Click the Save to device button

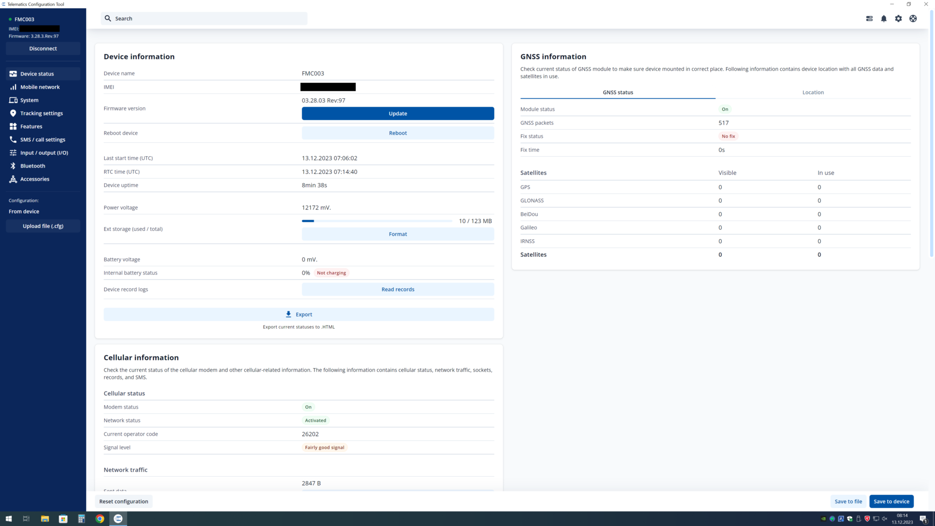coord(891,502)
